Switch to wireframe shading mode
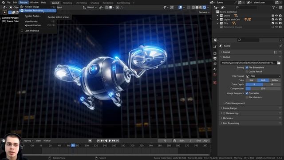Screen dimensions: 284x160 pyautogui.click(x=193, y=8)
